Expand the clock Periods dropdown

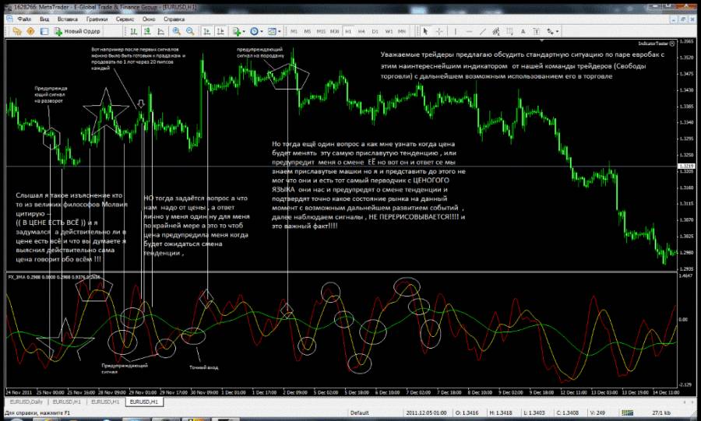coord(257,31)
